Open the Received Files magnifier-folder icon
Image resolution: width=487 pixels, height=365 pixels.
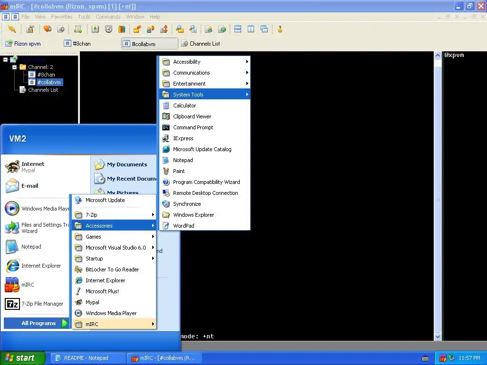pyautogui.click(x=179, y=29)
